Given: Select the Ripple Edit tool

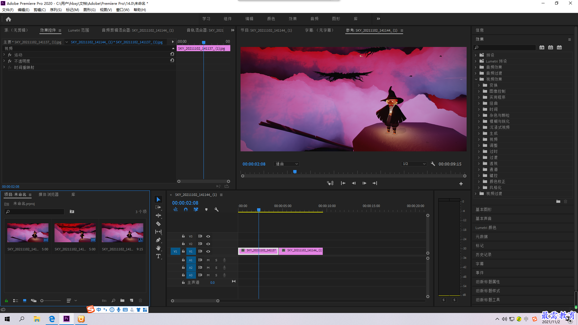Looking at the screenshot, I should [x=158, y=215].
